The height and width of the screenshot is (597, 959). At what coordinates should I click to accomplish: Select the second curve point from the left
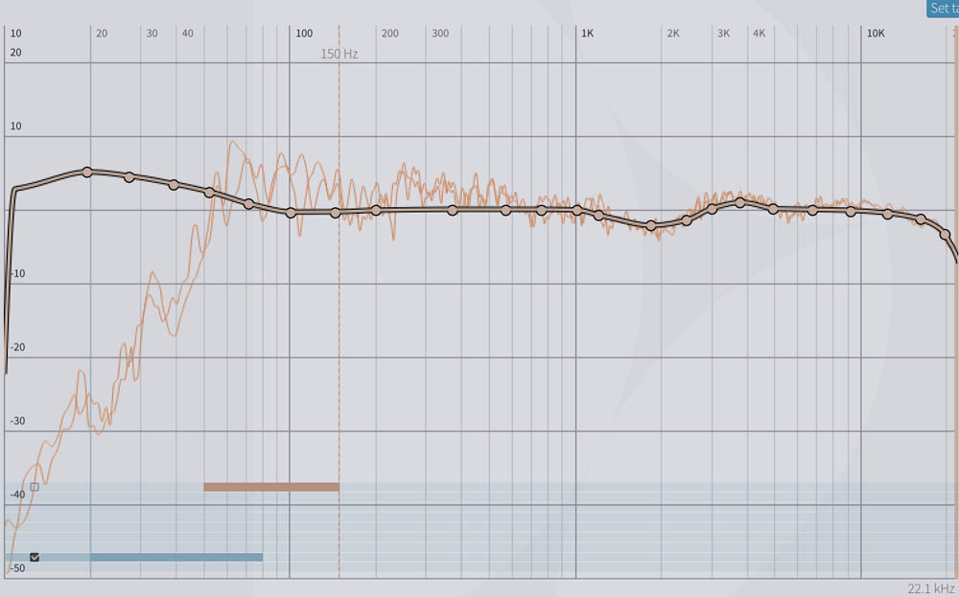click(129, 177)
